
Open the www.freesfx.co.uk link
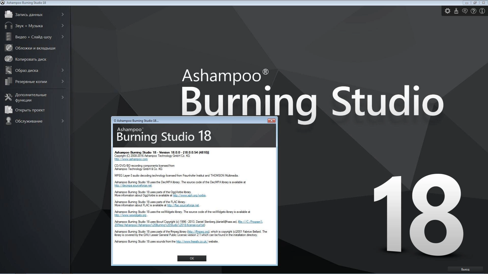coord(192,242)
